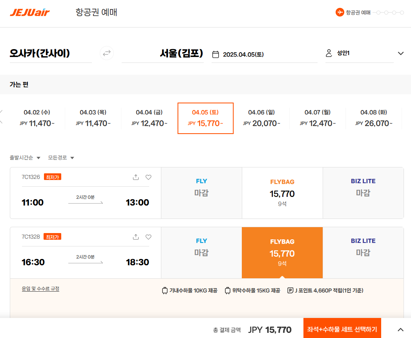Open the 모든경로 route filter dropdown
Image resolution: width=411 pixels, height=338 pixels.
click(x=61, y=158)
